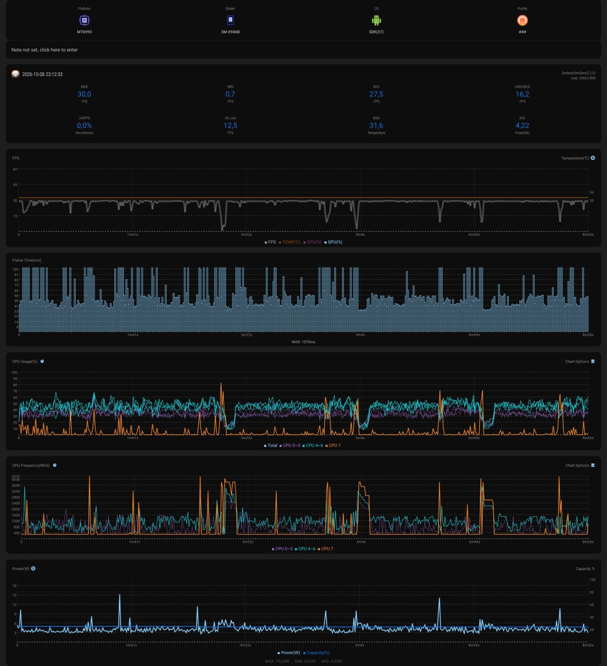Click the model name SM-X946B

(x=230, y=32)
